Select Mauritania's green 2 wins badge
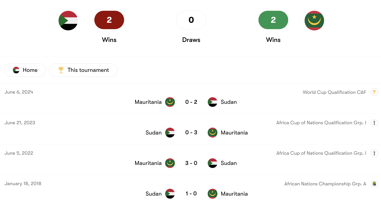381x202 pixels. tap(273, 20)
